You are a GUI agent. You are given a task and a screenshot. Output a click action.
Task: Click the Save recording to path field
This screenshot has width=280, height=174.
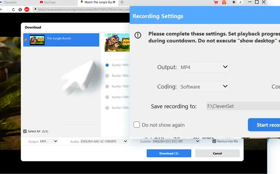tap(243, 106)
